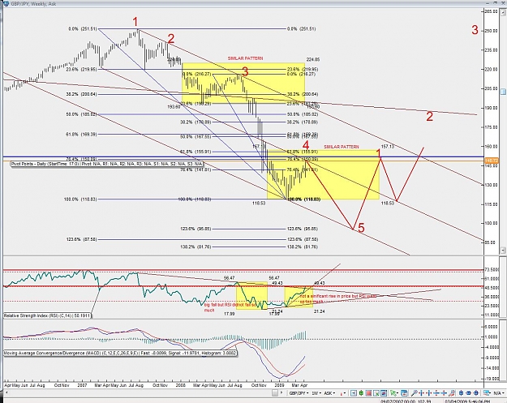
Task: Click the 138.2% (81.76) Fibonacci label on right
Action: pyautogui.click(x=303, y=247)
